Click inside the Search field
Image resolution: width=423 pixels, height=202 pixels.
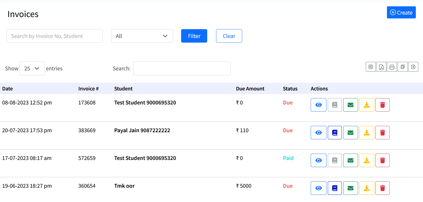(x=182, y=68)
